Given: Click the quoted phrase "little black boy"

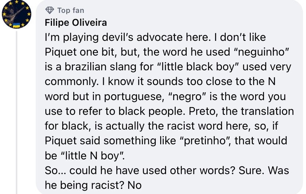Looking at the screenshot, I should click(198, 67).
